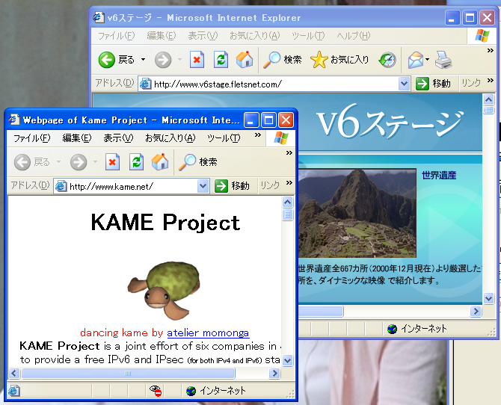Click History clock icon in v6ステージ toolbar
501x405 pixels.
[387, 60]
